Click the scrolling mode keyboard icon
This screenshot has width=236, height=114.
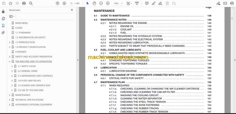coord(137,3)
